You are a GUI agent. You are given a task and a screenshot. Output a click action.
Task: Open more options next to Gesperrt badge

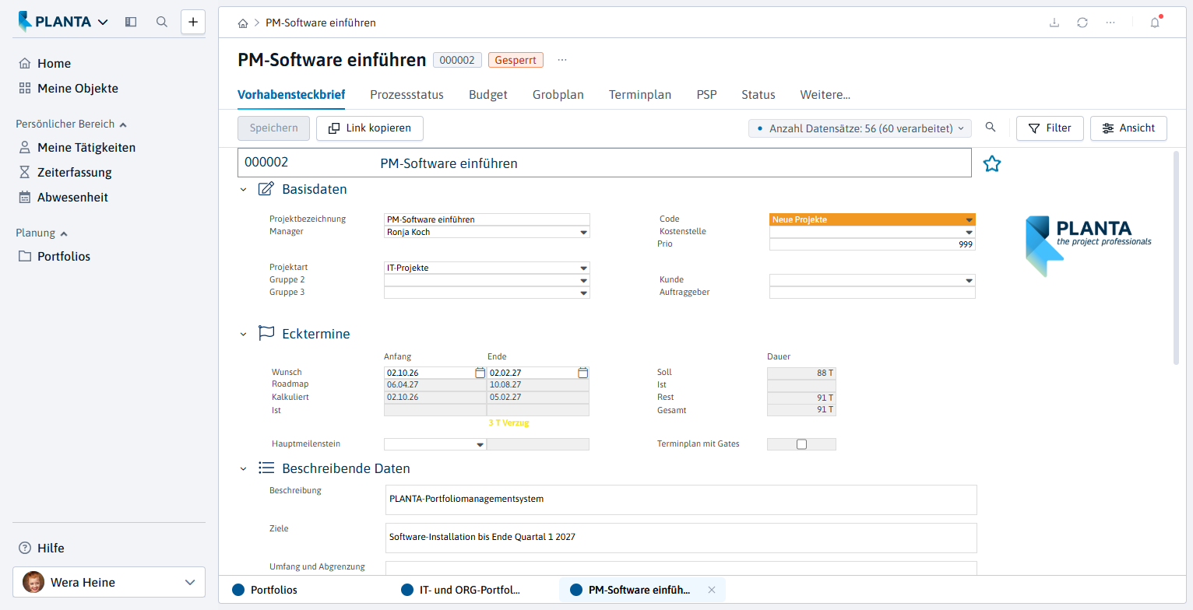click(563, 60)
